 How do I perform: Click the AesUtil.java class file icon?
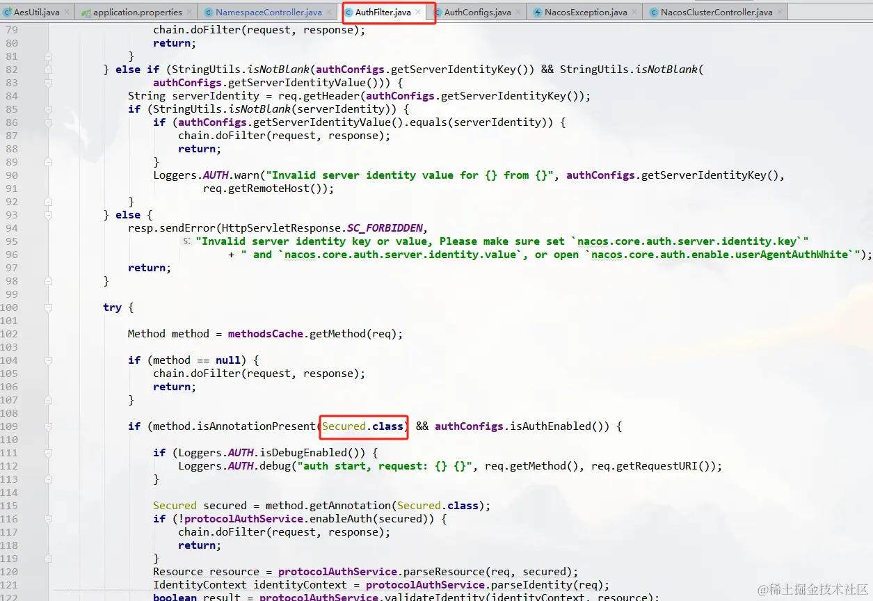(x=8, y=13)
